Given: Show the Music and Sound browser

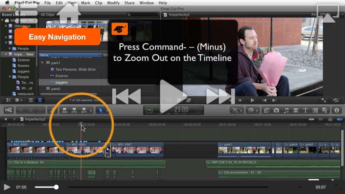Looking at the screenshot, I should coord(286,110).
